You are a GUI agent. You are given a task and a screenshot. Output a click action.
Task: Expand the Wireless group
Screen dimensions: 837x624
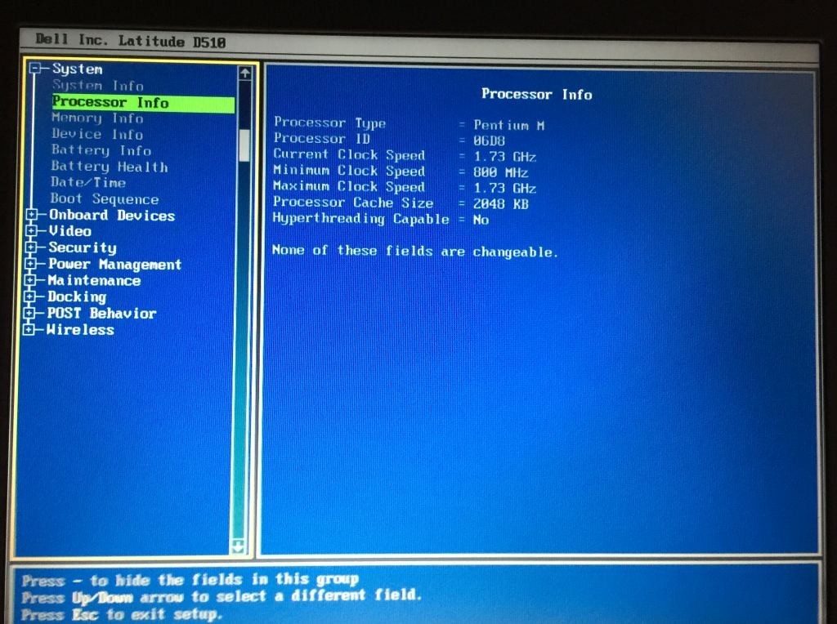tap(29, 330)
